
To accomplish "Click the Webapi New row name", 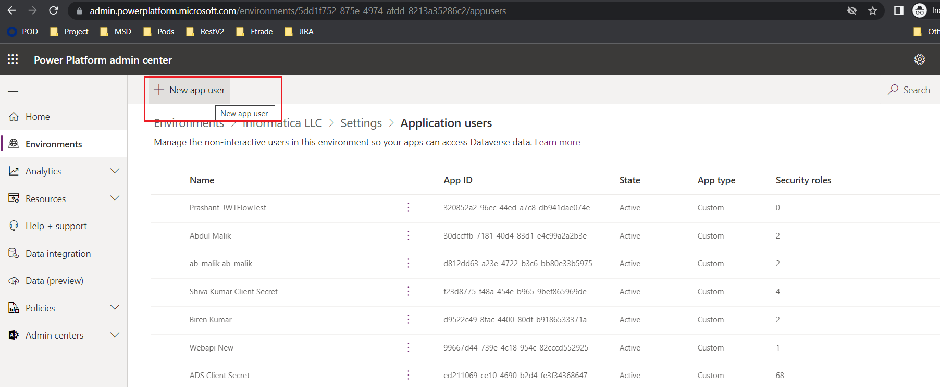I will tap(212, 348).
